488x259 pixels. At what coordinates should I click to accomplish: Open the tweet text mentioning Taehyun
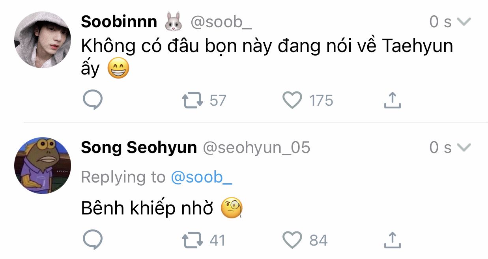[267, 47]
